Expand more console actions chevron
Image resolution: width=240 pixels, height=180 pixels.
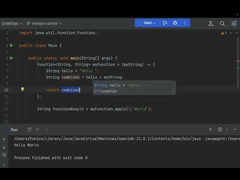click(4, 165)
